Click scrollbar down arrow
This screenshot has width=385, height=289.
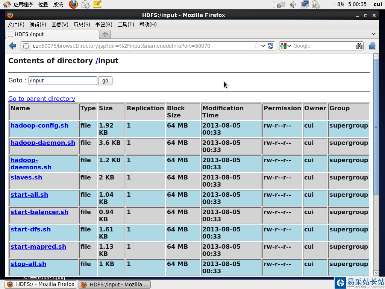click(376, 273)
